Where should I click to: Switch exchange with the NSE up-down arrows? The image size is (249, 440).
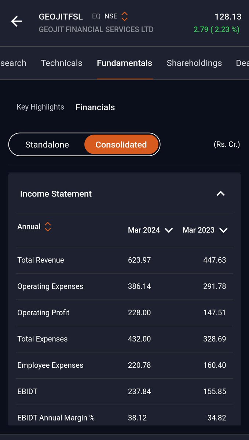point(125,16)
